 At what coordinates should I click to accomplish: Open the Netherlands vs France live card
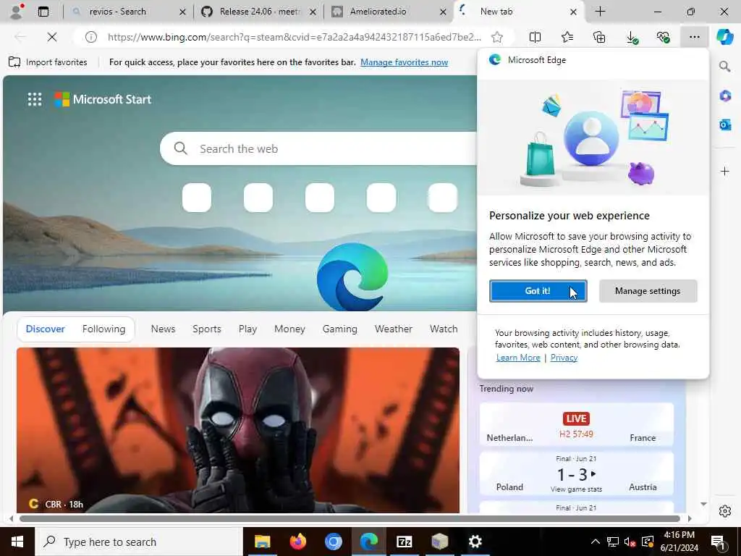tap(576, 424)
